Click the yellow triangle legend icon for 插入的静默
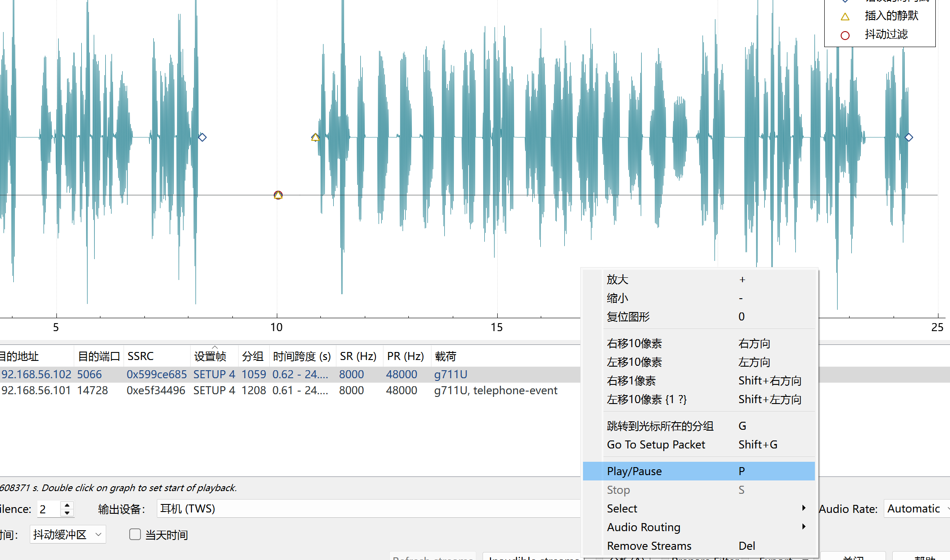 coord(845,17)
